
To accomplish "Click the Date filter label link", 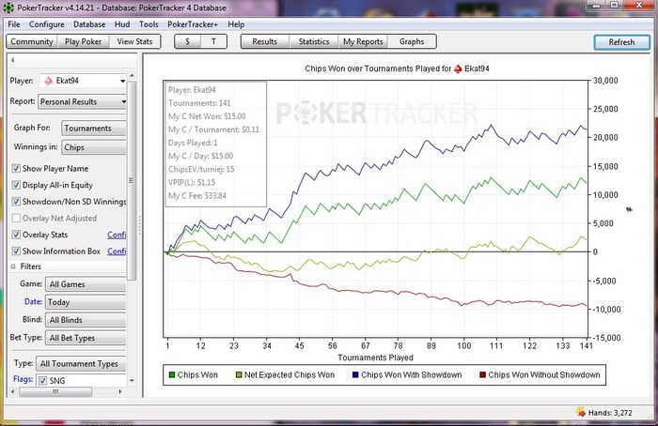I will pos(33,301).
